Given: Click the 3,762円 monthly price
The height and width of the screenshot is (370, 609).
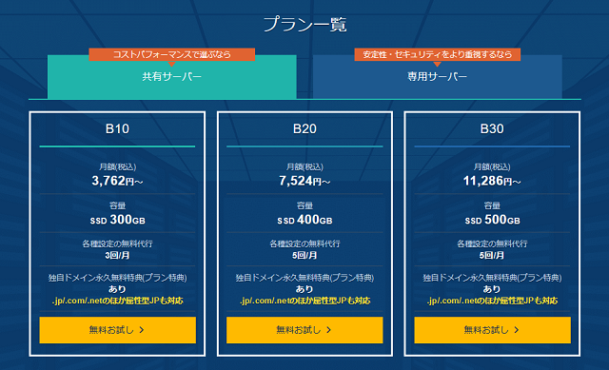Looking at the screenshot, I should coord(117,181).
